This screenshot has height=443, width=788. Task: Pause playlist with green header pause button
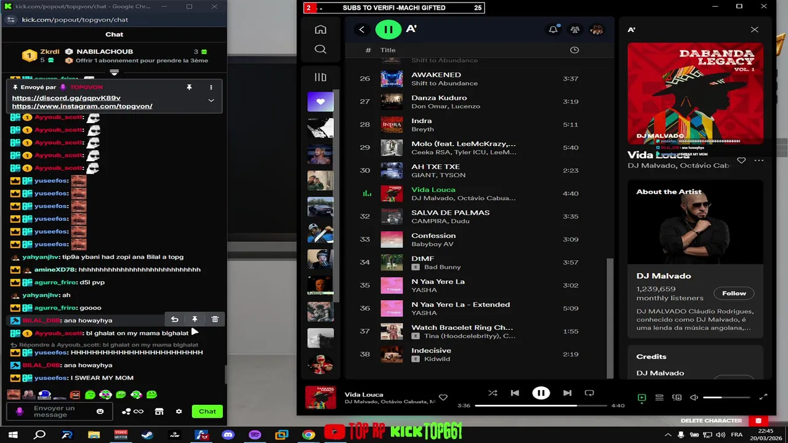[388, 30]
